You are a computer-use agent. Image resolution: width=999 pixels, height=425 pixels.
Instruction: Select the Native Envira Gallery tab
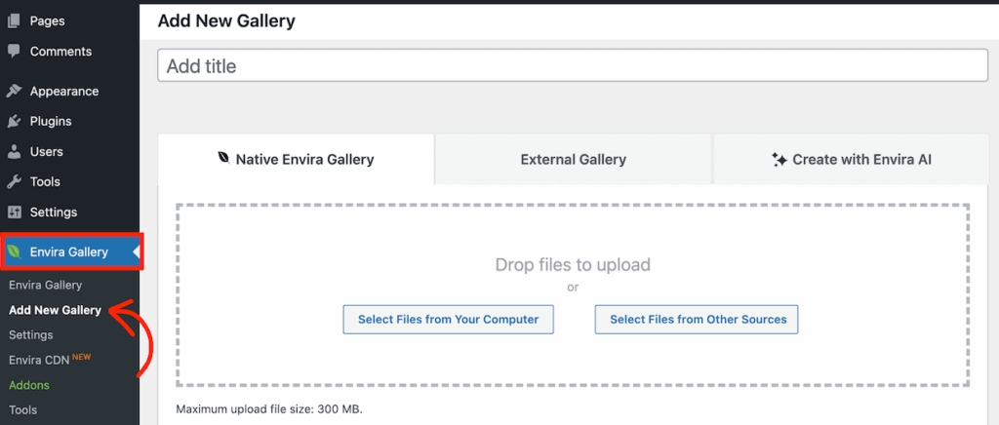tap(296, 160)
